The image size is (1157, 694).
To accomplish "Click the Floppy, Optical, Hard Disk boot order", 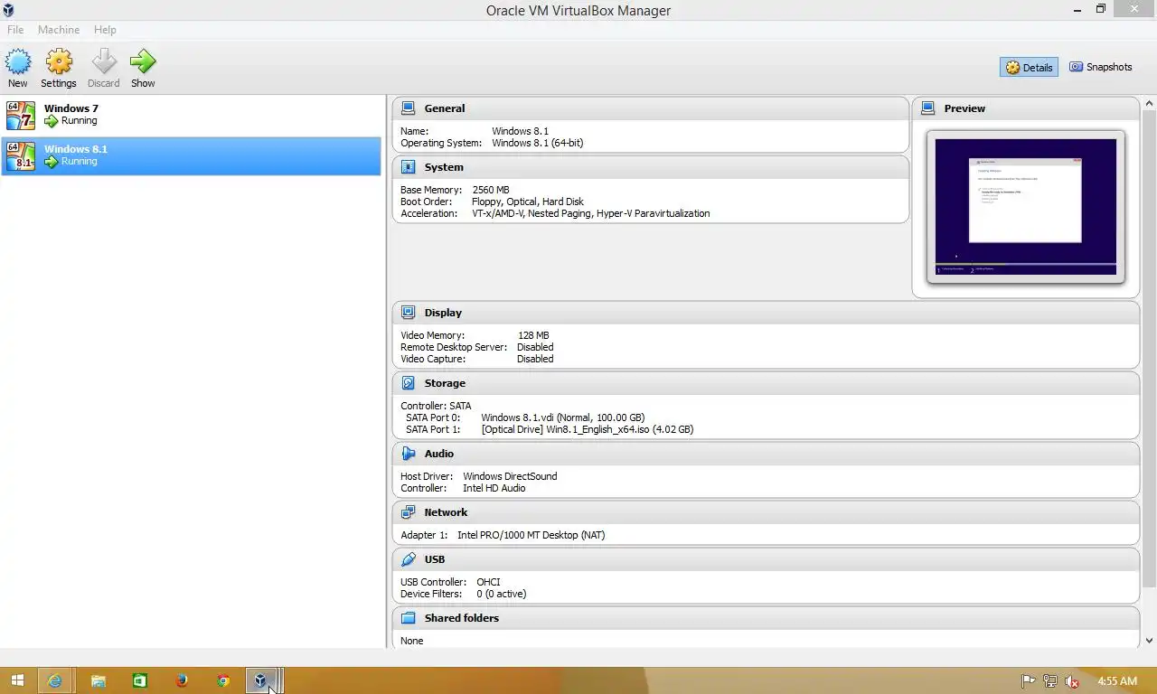I will click(x=528, y=202).
